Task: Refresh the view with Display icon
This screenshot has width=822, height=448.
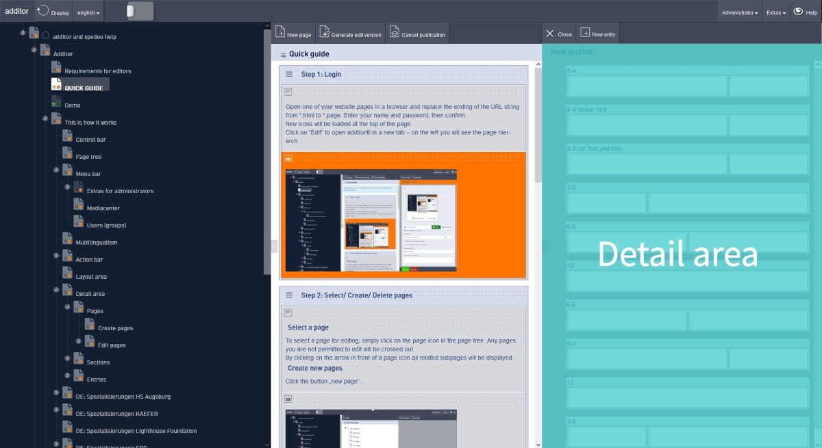Action: tap(43, 11)
